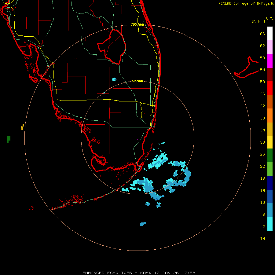Viewport: 275px width, 275px height.
Task: Click the black TH legend swatch
Action: click(x=270, y=238)
